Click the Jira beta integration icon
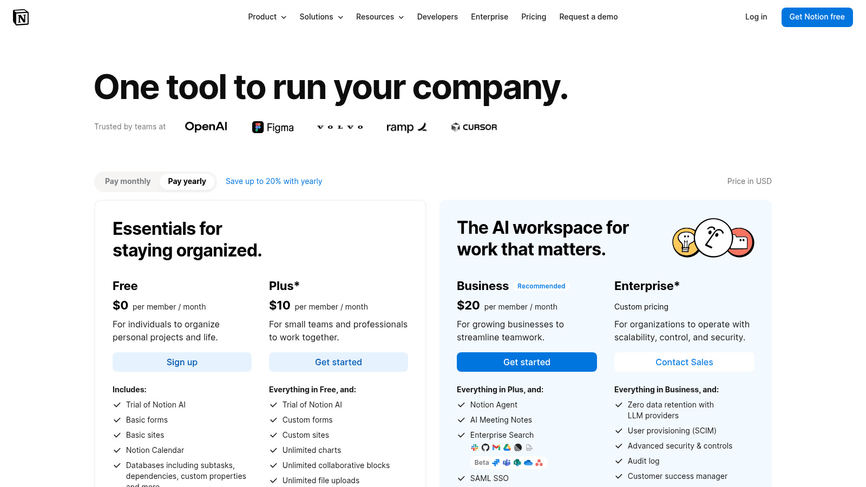Image resolution: width=866 pixels, height=487 pixels. coord(496,463)
